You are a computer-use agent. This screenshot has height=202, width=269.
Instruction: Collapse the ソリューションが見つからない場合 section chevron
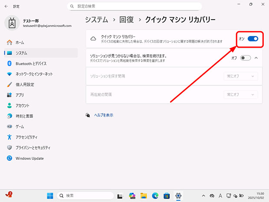tap(256, 58)
